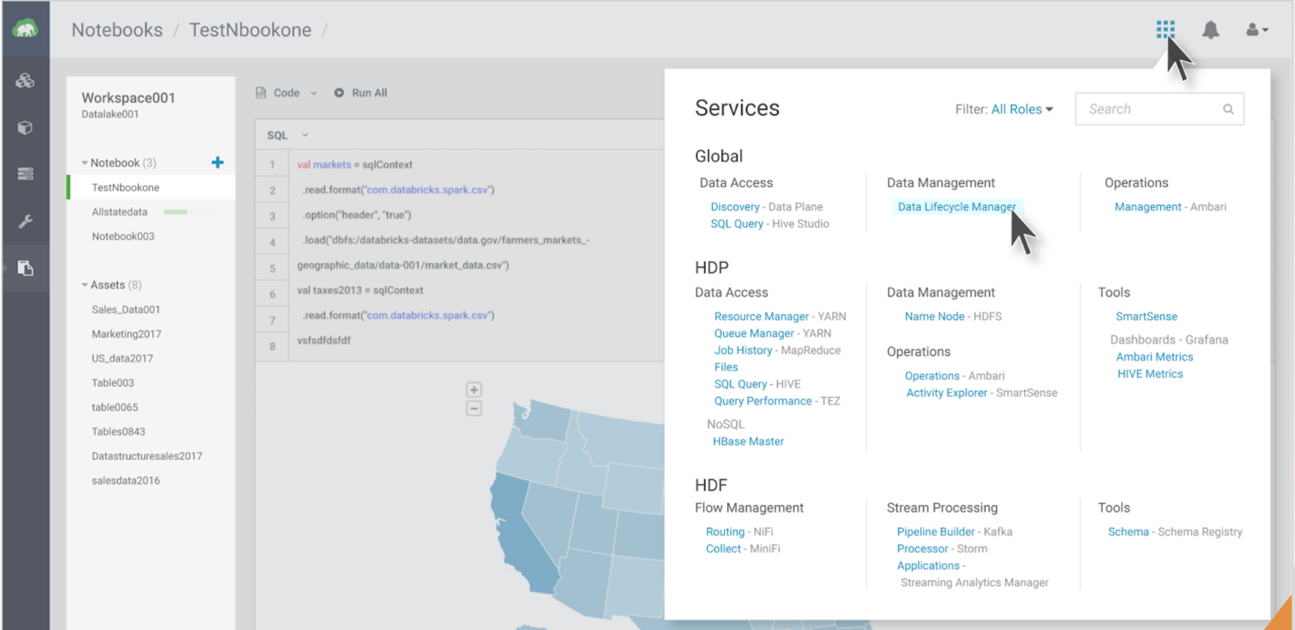Open global SQL Query Hive Studio
Image resolution: width=1295 pixels, height=630 pixels.
(737, 224)
